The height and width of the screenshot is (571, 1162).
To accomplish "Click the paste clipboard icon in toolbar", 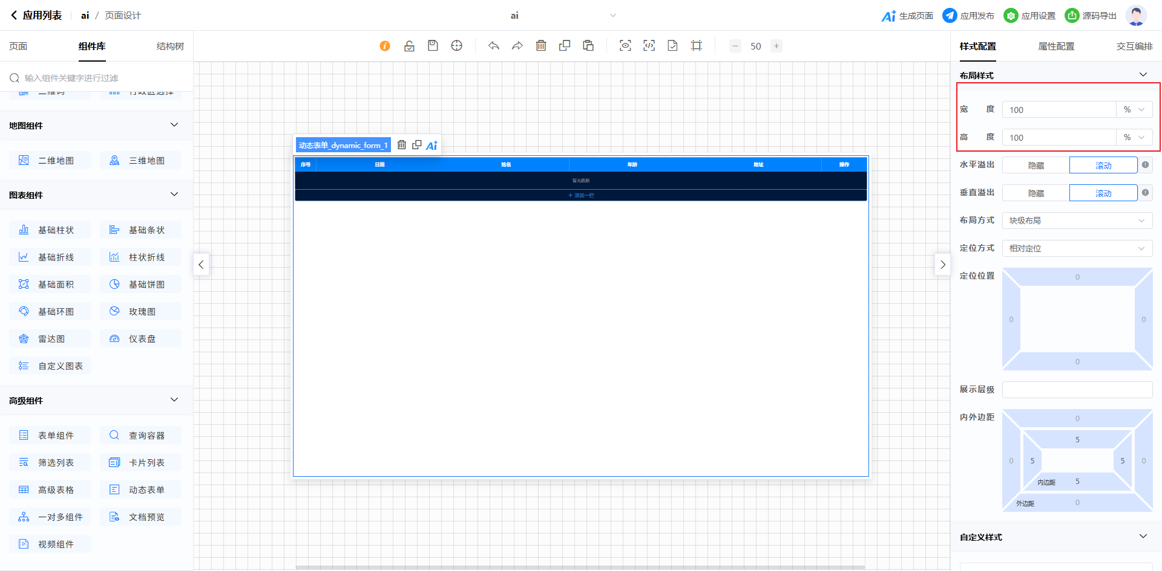I will click(588, 46).
